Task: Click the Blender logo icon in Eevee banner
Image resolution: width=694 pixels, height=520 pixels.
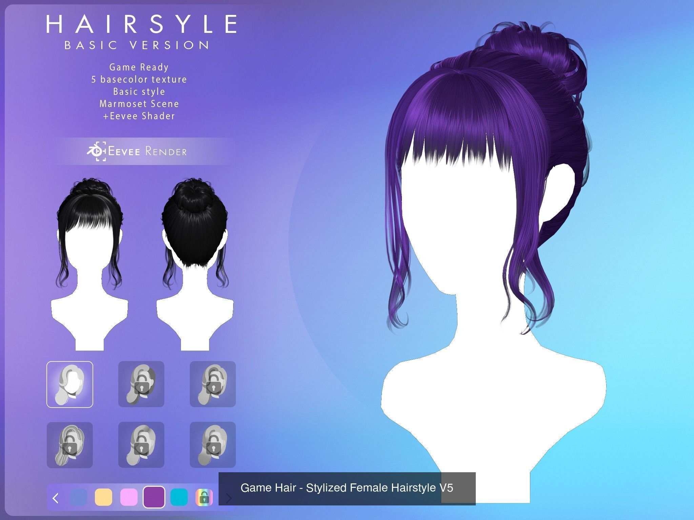Action: (x=96, y=151)
